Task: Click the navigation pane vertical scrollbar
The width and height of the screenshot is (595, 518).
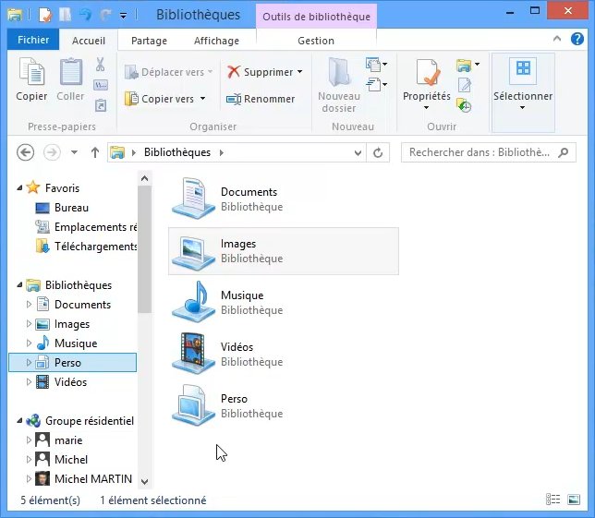Action: 144,249
